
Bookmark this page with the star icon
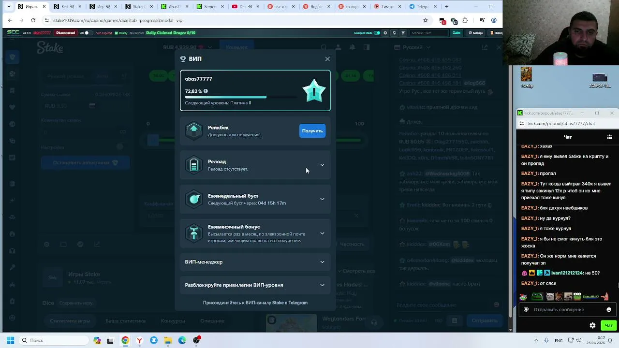click(x=426, y=20)
